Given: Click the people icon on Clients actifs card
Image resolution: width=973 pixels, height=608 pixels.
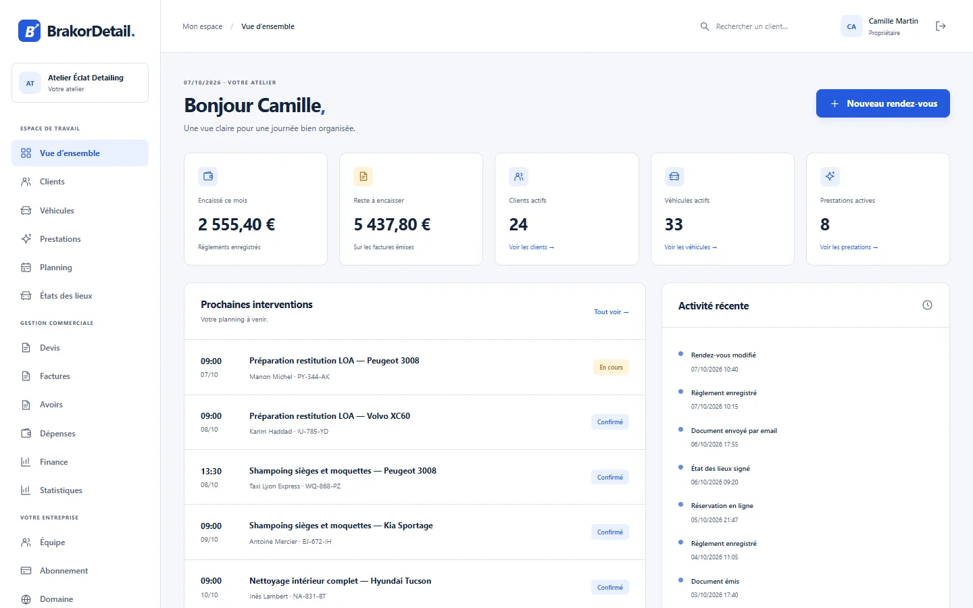Looking at the screenshot, I should tap(519, 176).
